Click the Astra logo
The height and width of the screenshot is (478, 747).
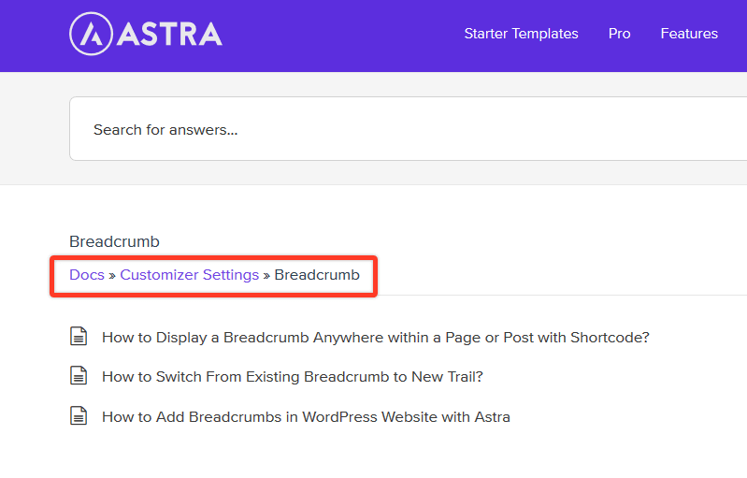146,34
